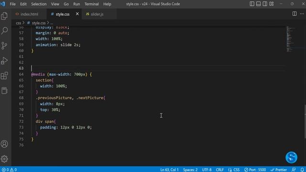This screenshot has height=172, width=306.
Task: Click the 'margin: 0 auto;' line
Action: [x=52, y=33]
